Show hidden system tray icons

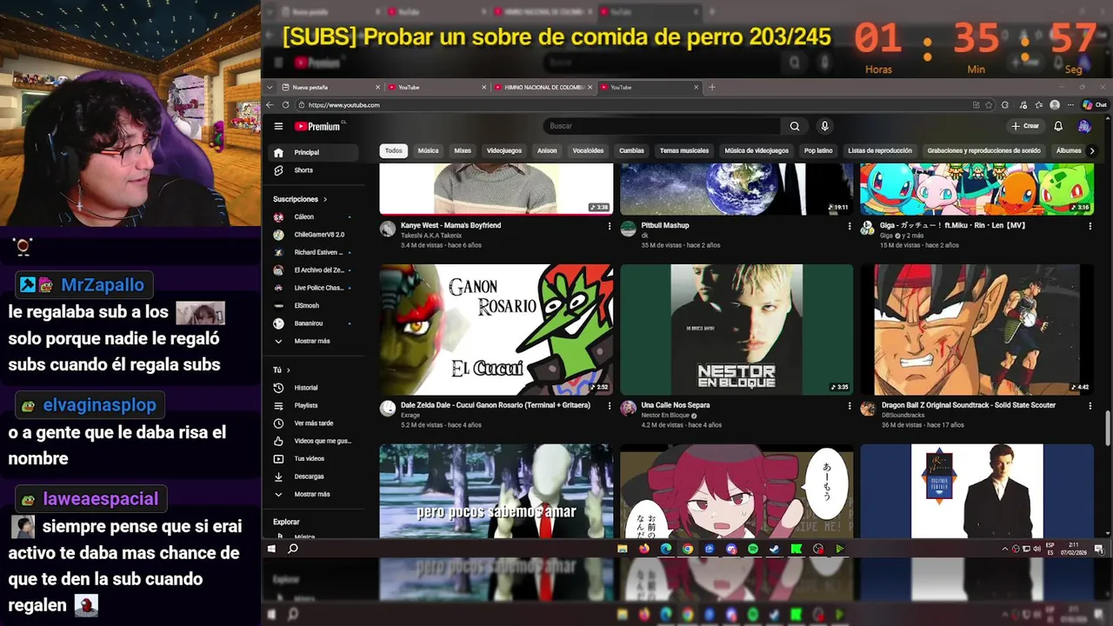coord(1005,549)
